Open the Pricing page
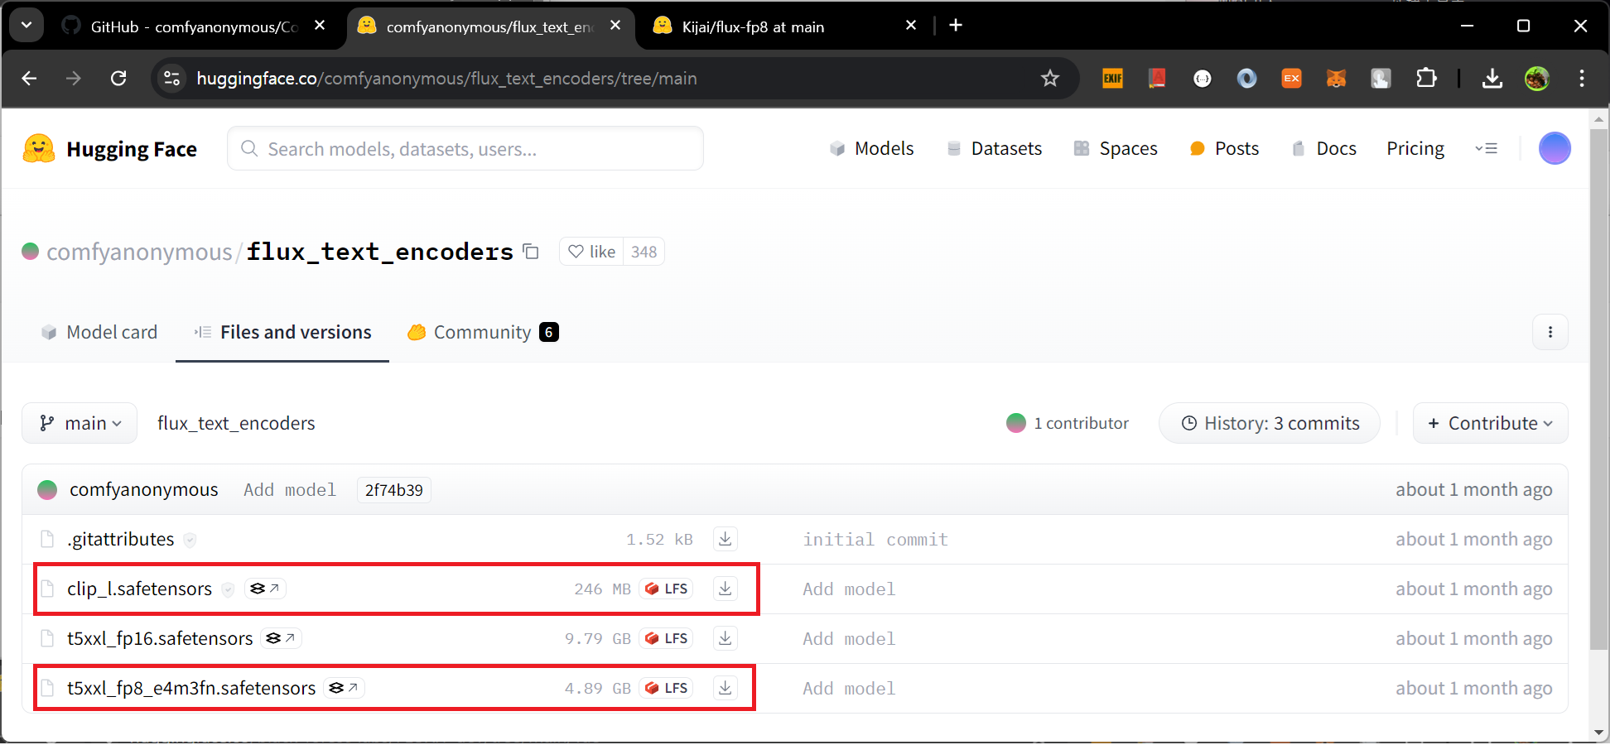The image size is (1610, 745). click(x=1415, y=149)
